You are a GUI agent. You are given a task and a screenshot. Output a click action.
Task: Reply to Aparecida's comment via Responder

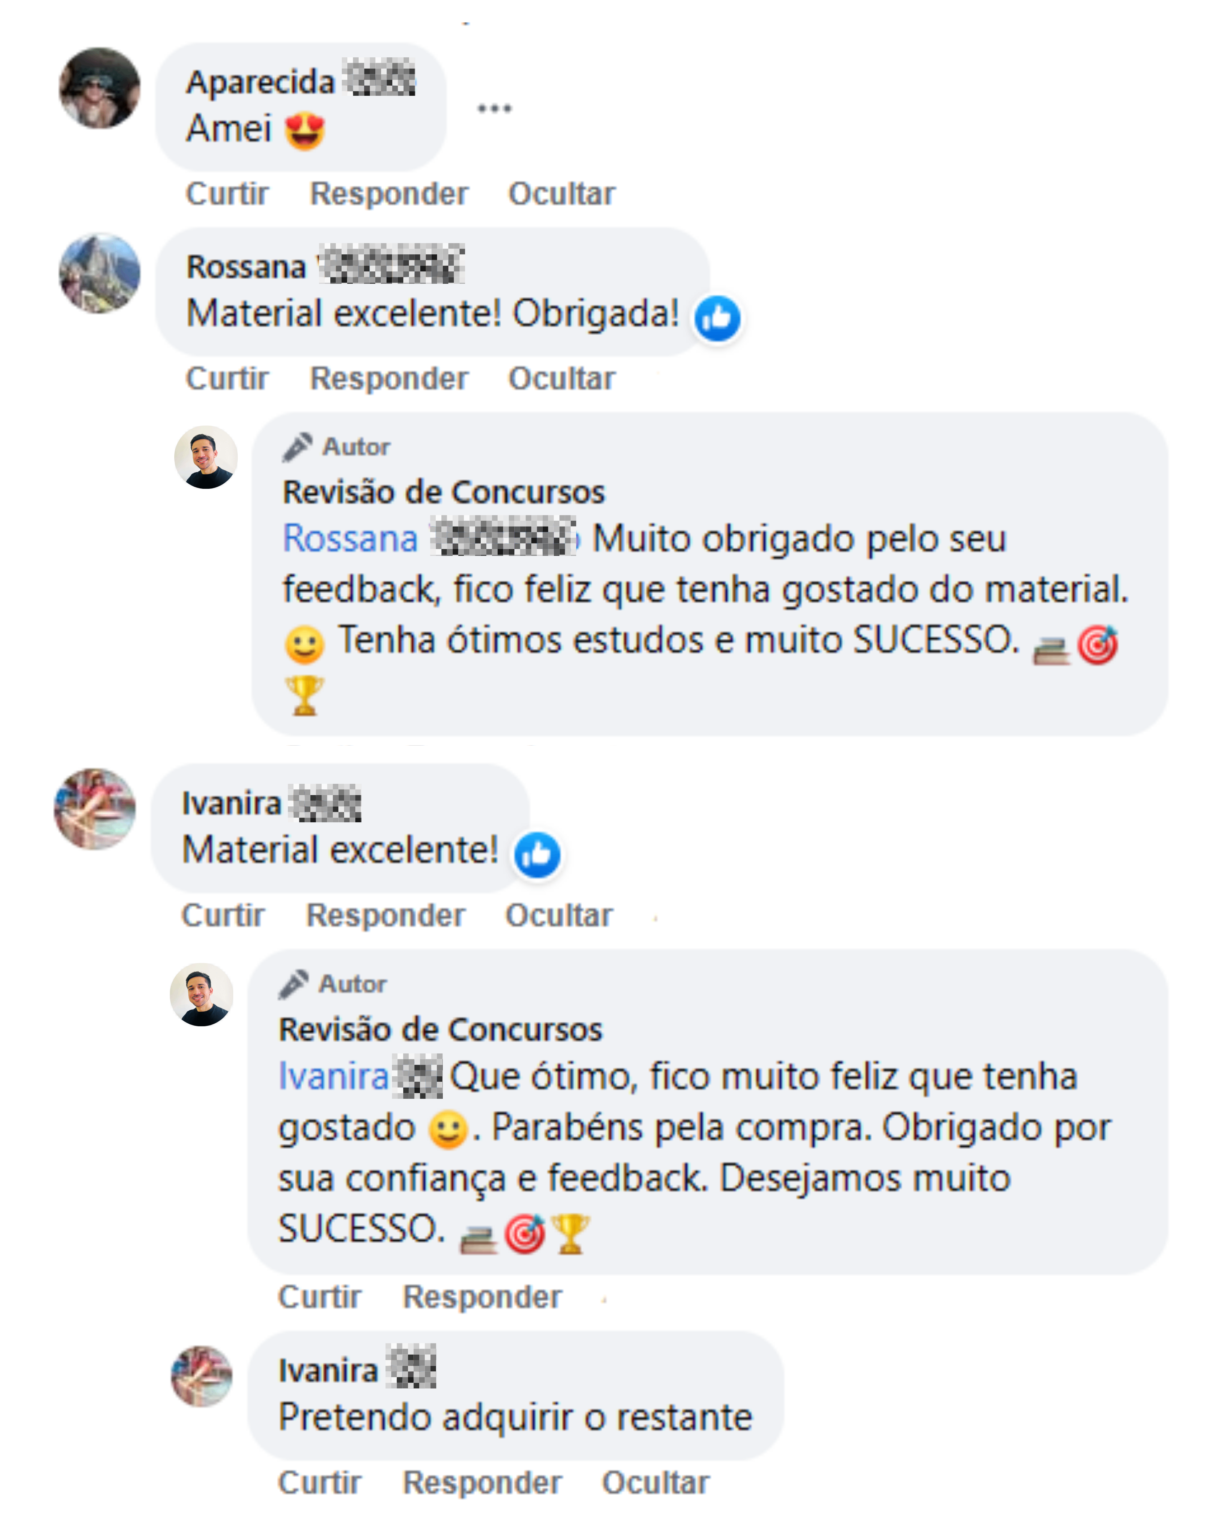[x=389, y=194]
